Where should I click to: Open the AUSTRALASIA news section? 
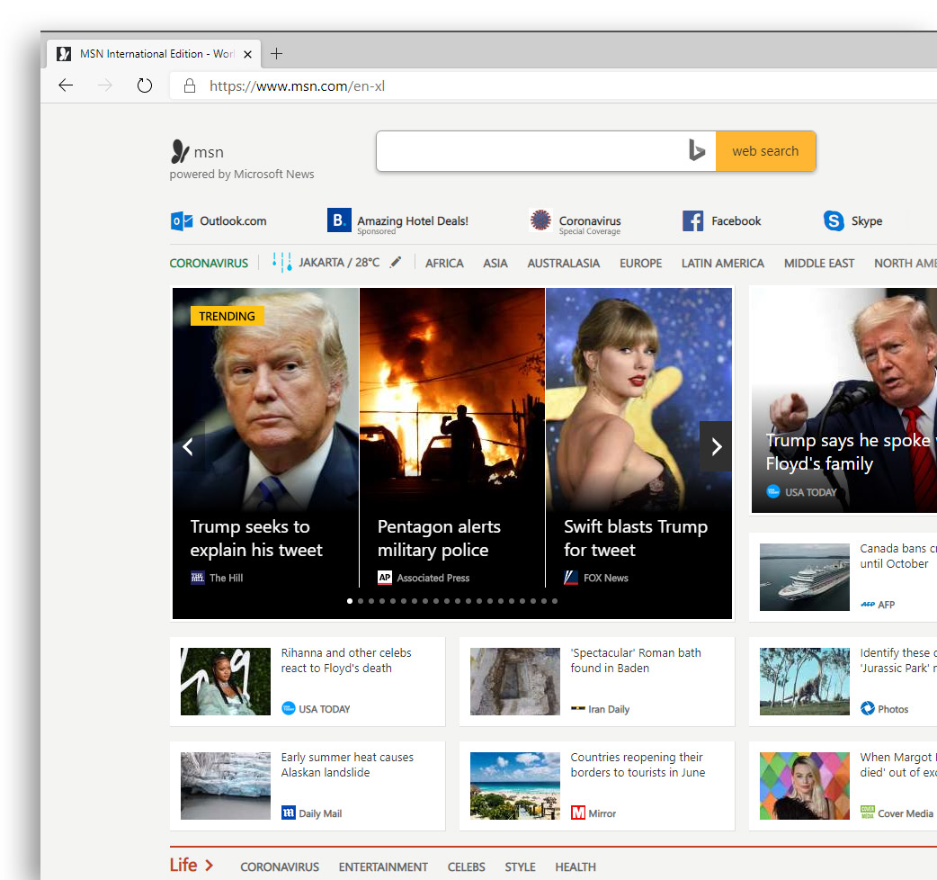coord(563,264)
